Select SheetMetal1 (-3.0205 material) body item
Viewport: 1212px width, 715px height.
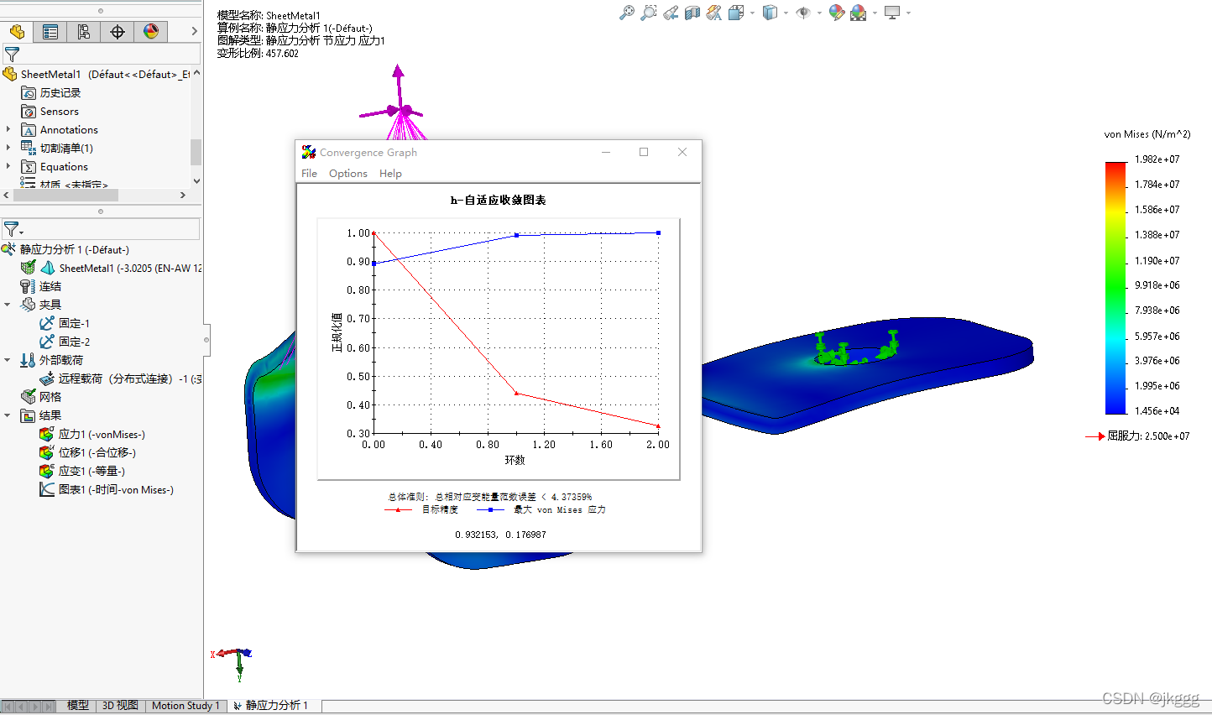pyautogui.click(x=112, y=268)
